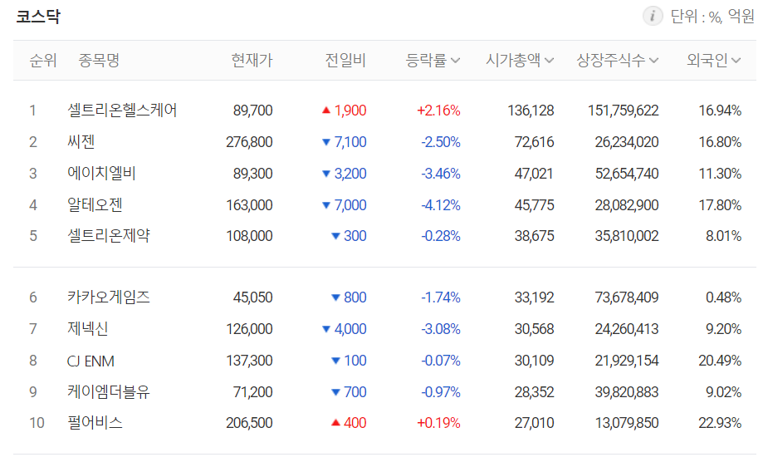Click the change rate -3.46%
768x462 pixels.
pyautogui.click(x=441, y=174)
